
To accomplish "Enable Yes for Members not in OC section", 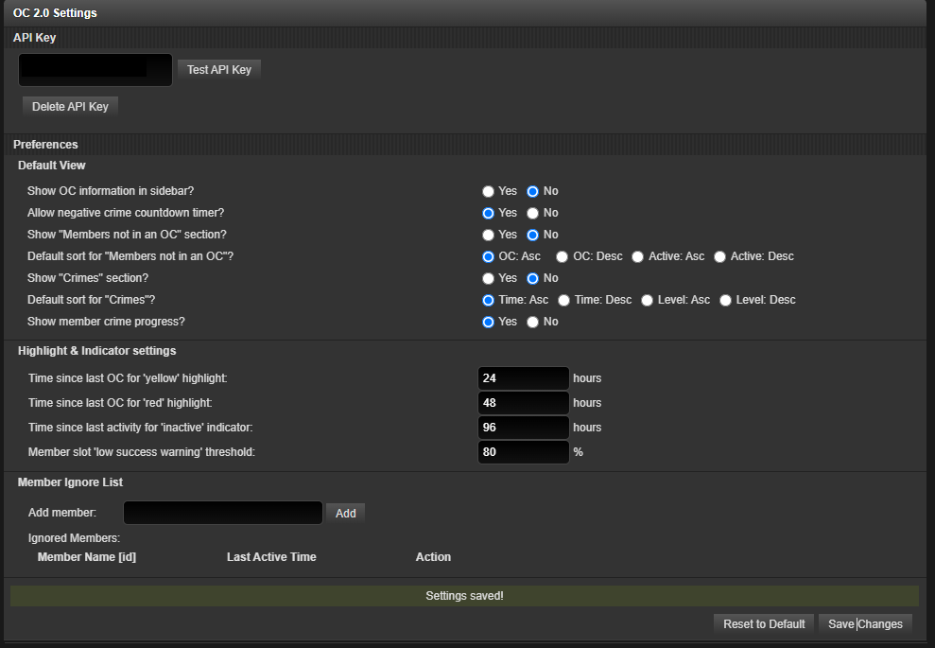I will 488,236.
